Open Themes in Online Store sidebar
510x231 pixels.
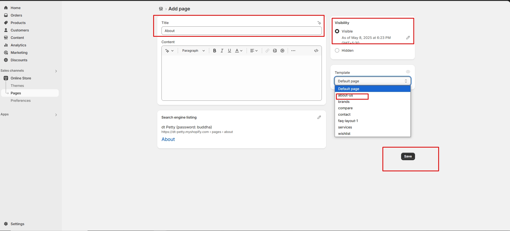pos(17,86)
